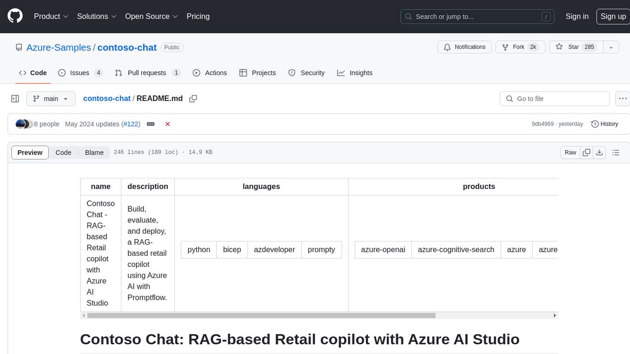Image resolution: width=630 pixels, height=354 pixels.
Task: Open the main branch selector
Action: pos(51,99)
